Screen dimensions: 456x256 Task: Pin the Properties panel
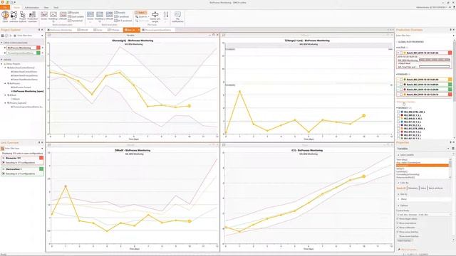[450, 142]
